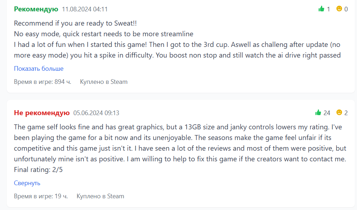Click the like count '24' on second review
Screen dimensions: 357x210
click(327, 113)
